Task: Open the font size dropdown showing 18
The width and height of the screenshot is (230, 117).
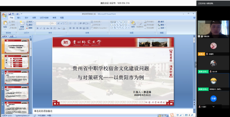Action: (53, 23)
